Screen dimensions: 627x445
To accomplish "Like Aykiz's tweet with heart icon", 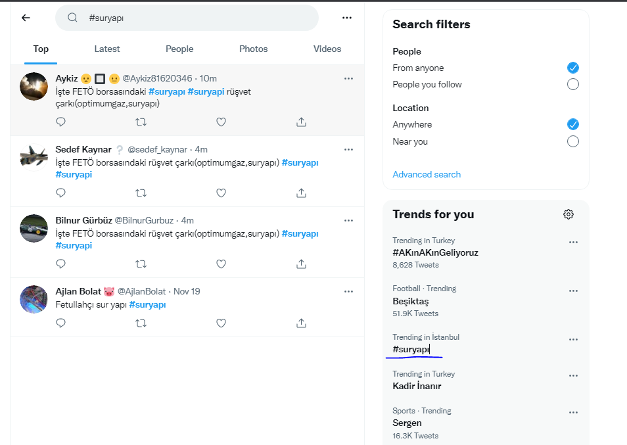I will [221, 122].
